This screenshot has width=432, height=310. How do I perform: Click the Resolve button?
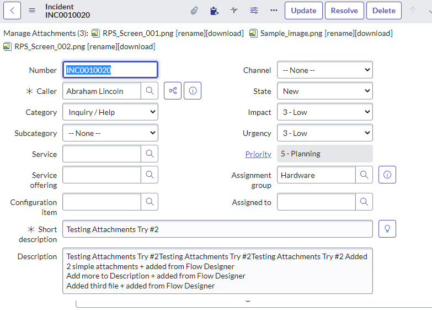point(344,10)
